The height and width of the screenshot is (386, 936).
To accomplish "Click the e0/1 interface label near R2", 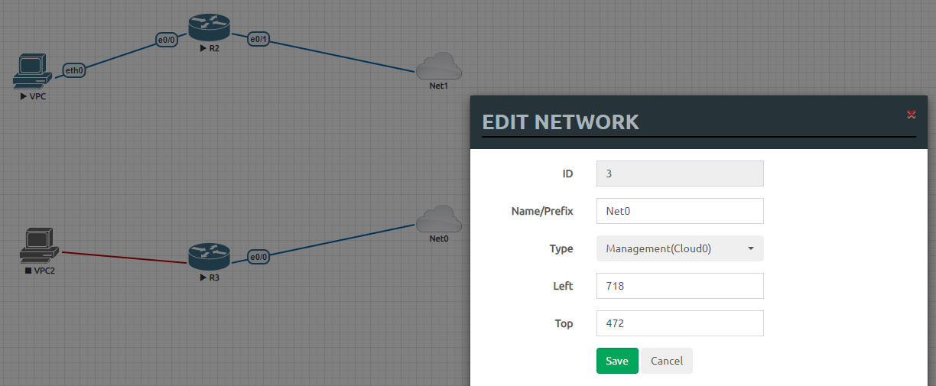I will point(258,40).
